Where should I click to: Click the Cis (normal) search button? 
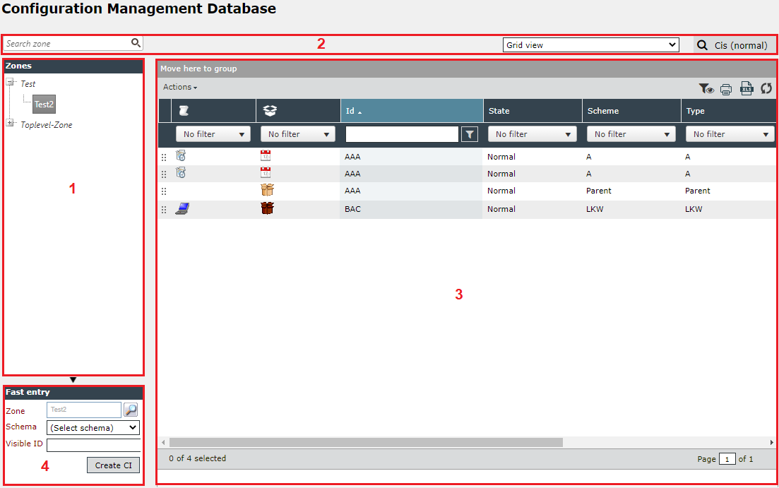[x=734, y=45]
